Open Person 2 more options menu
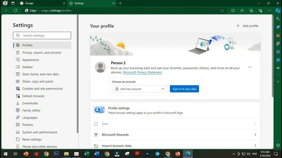Screen dimensions: 282x158 tap(250, 67)
